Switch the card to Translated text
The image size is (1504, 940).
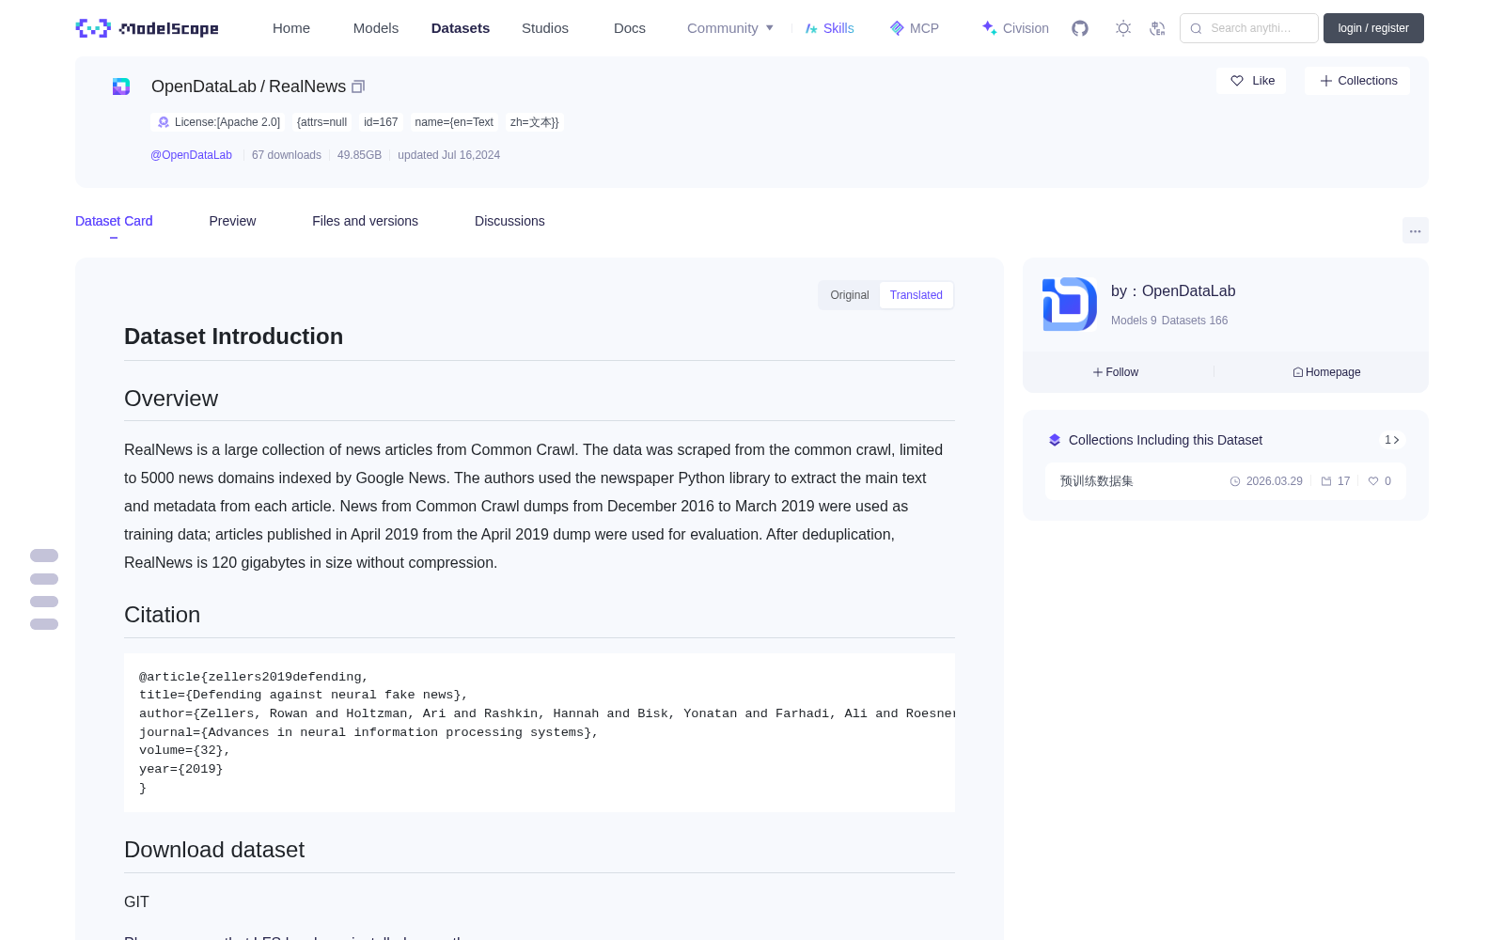coord(916,295)
